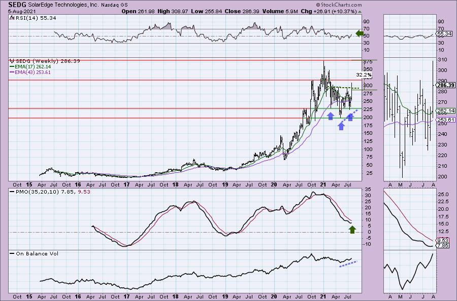The height and width of the screenshot is (301, 457).
Task: Click the up-triangle icon beside the change value
Action: 360,12
